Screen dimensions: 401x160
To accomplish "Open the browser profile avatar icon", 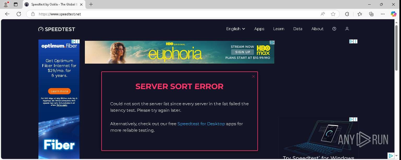I will tap(6, 4).
